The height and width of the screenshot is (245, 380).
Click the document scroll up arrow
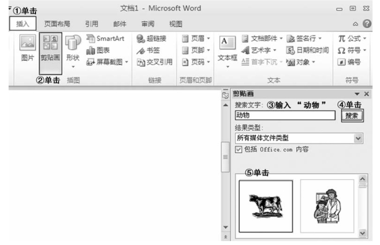(x=225, y=105)
